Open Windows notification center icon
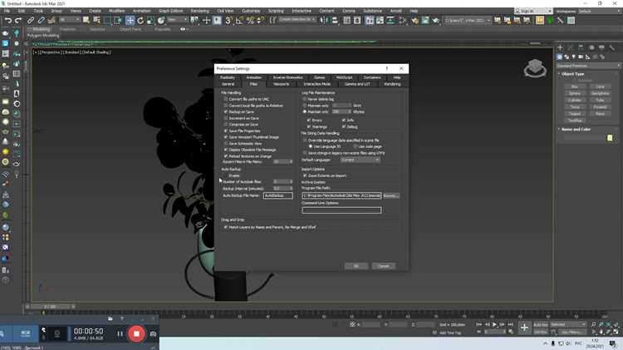This screenshot has height=350, width=623. point(613,343)
